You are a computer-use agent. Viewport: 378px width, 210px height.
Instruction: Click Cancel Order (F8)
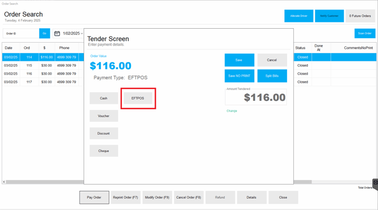189,197
